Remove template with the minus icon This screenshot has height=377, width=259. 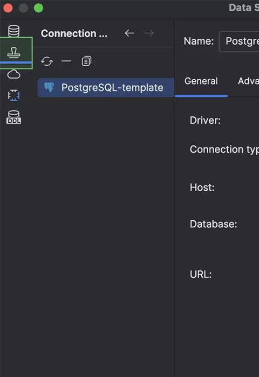click(x=66, y=61)
